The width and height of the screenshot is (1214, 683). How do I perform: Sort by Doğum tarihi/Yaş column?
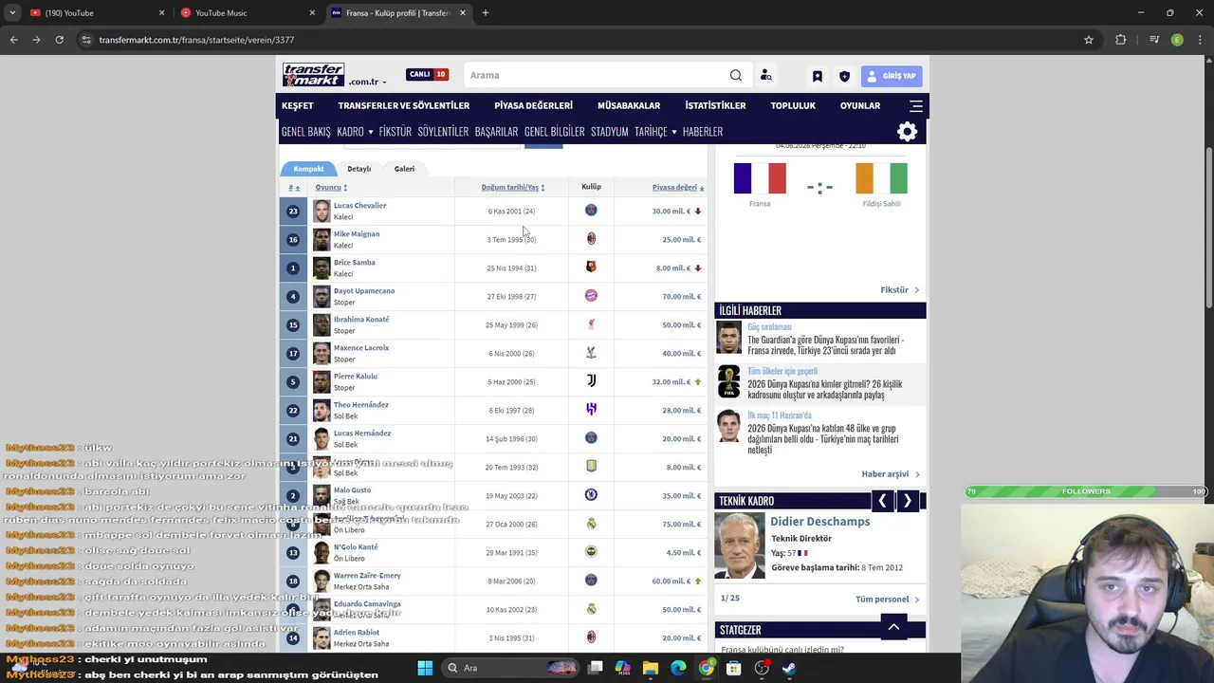pyautogui.click(x=512, y=188)
